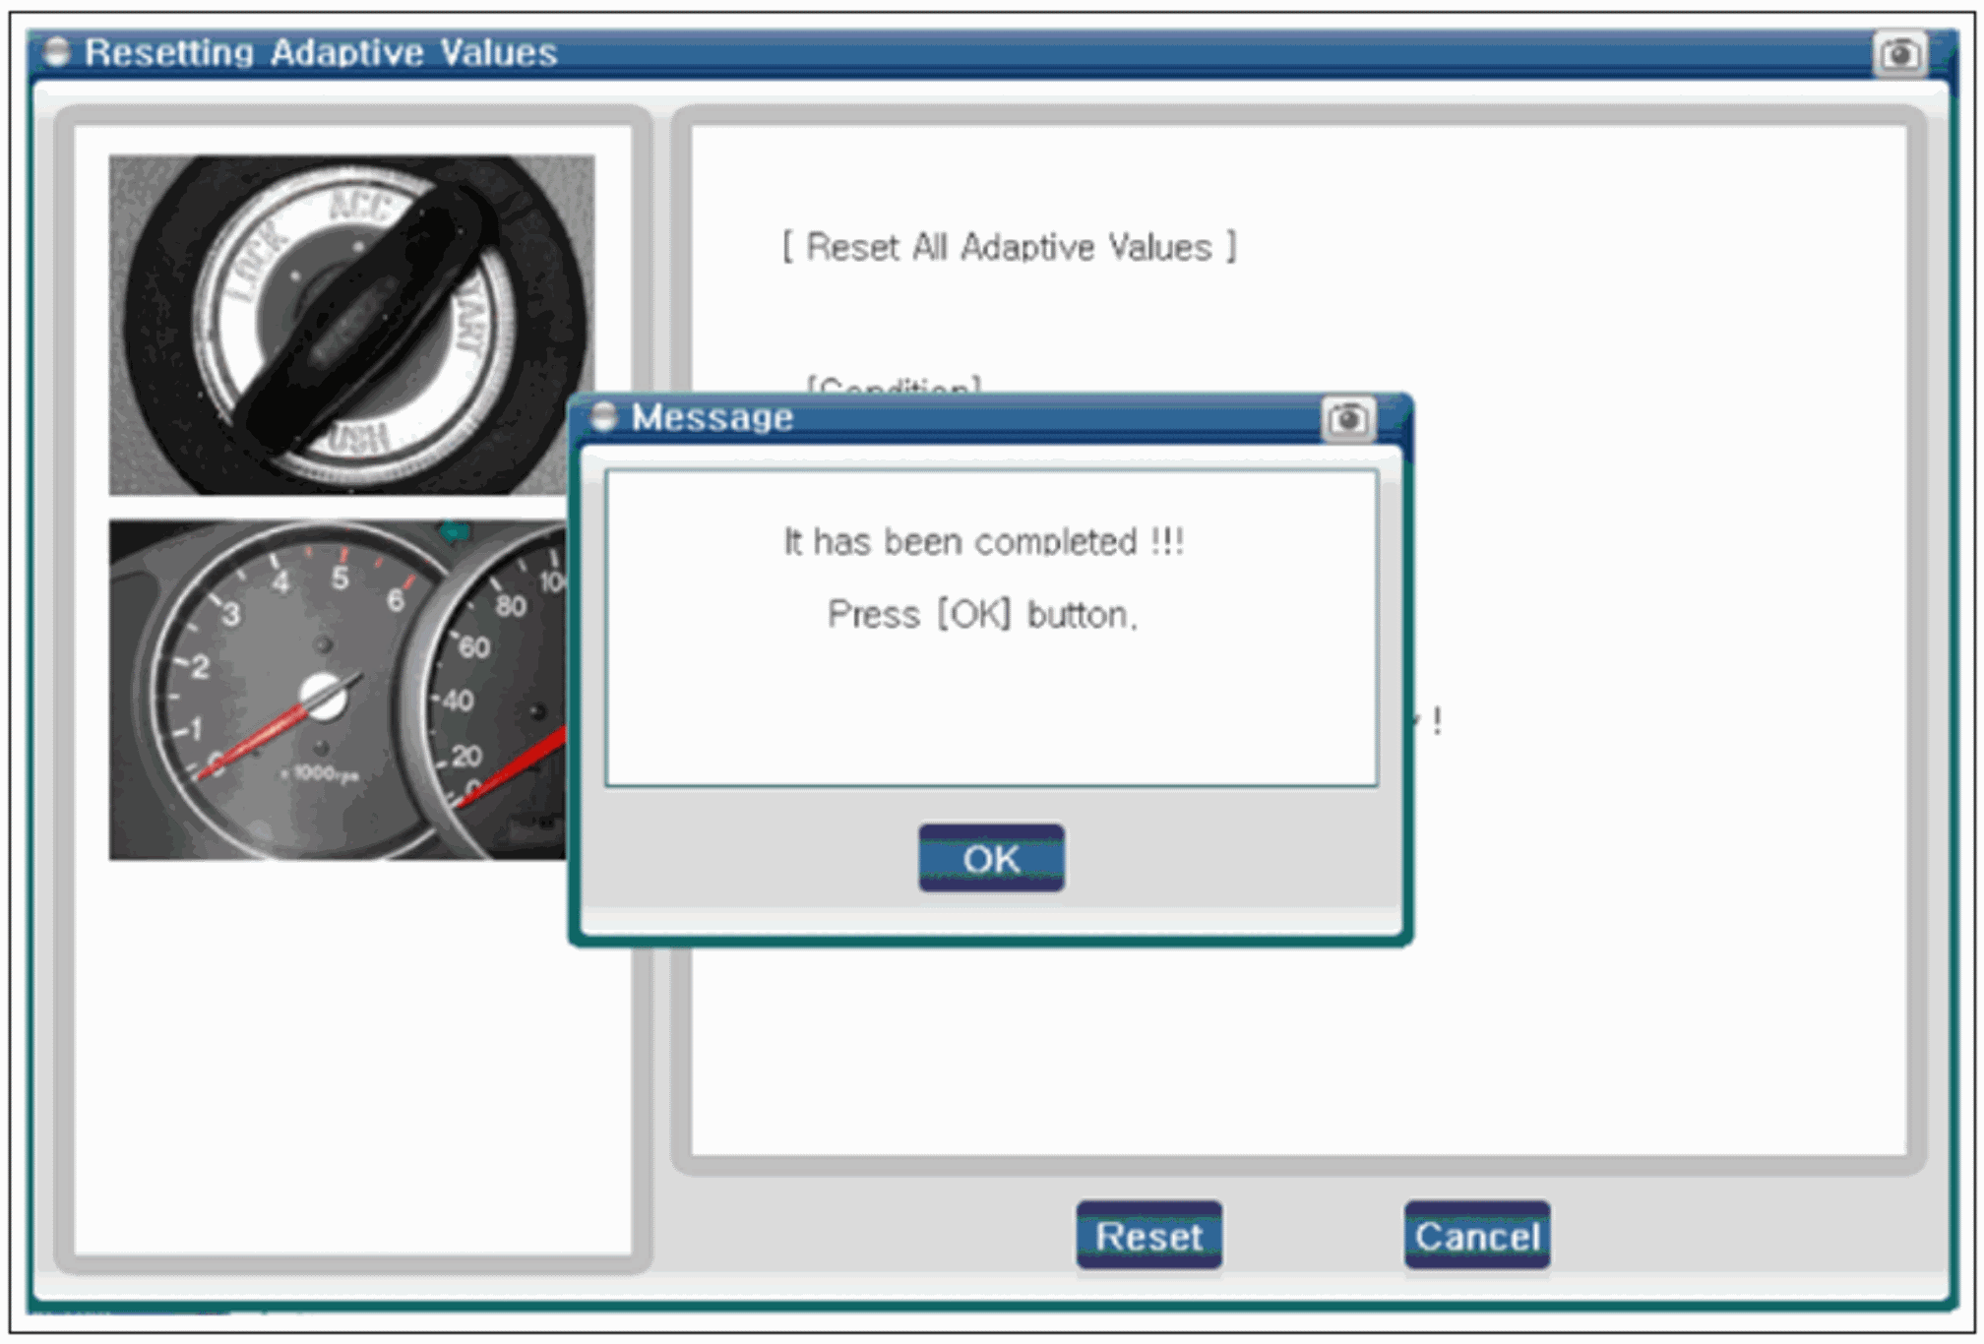The height and width of the screenshot is (1344, 1984).
Task: Click the ignition key switch photo
Action: click(x=351, y=325)
